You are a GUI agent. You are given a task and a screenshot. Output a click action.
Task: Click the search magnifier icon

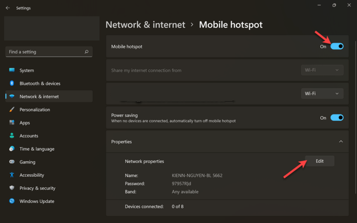point(86,52)
